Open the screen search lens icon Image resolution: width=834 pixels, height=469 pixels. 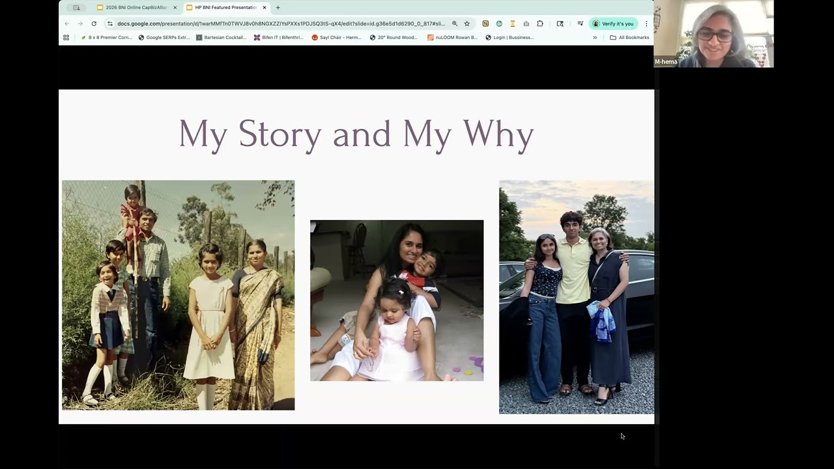[x=560, y=23]
